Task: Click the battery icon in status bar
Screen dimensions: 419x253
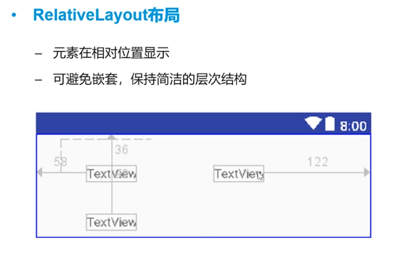Action: [x=329, y=124]
